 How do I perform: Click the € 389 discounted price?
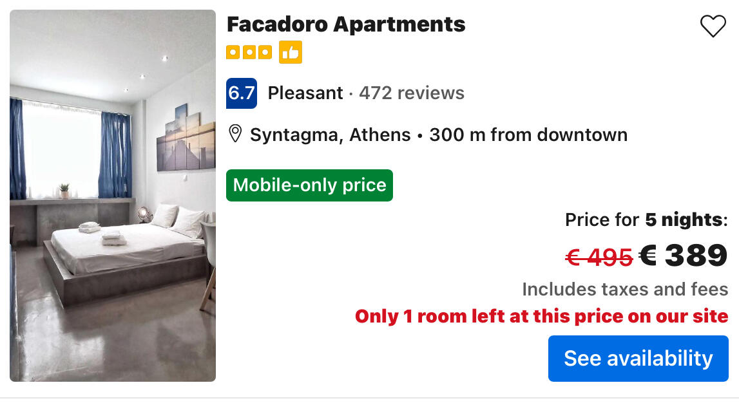683,256
